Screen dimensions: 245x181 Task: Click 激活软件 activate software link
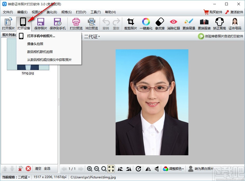(x=234, y=12)
